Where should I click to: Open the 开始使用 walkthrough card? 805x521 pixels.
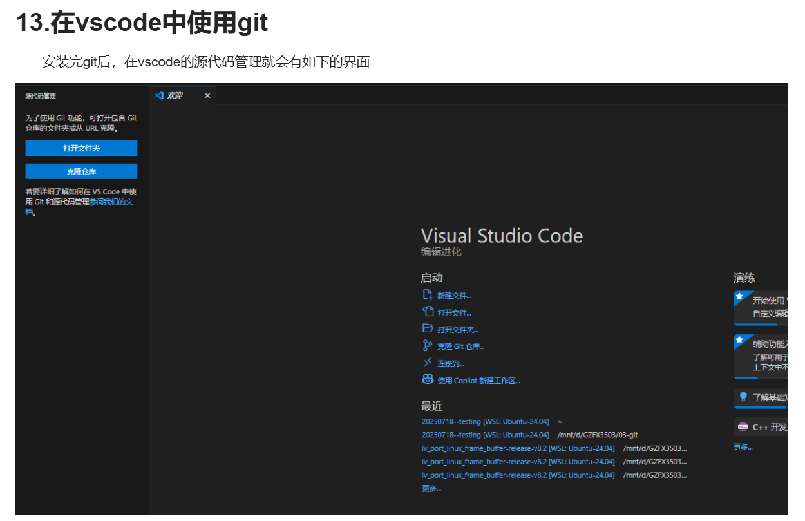click(761, 308)
